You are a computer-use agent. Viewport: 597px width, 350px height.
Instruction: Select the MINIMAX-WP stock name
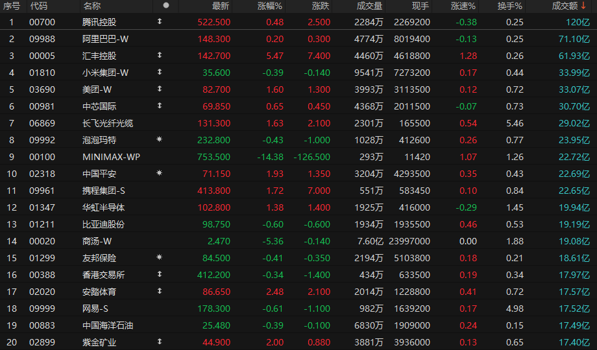[111, 157]
